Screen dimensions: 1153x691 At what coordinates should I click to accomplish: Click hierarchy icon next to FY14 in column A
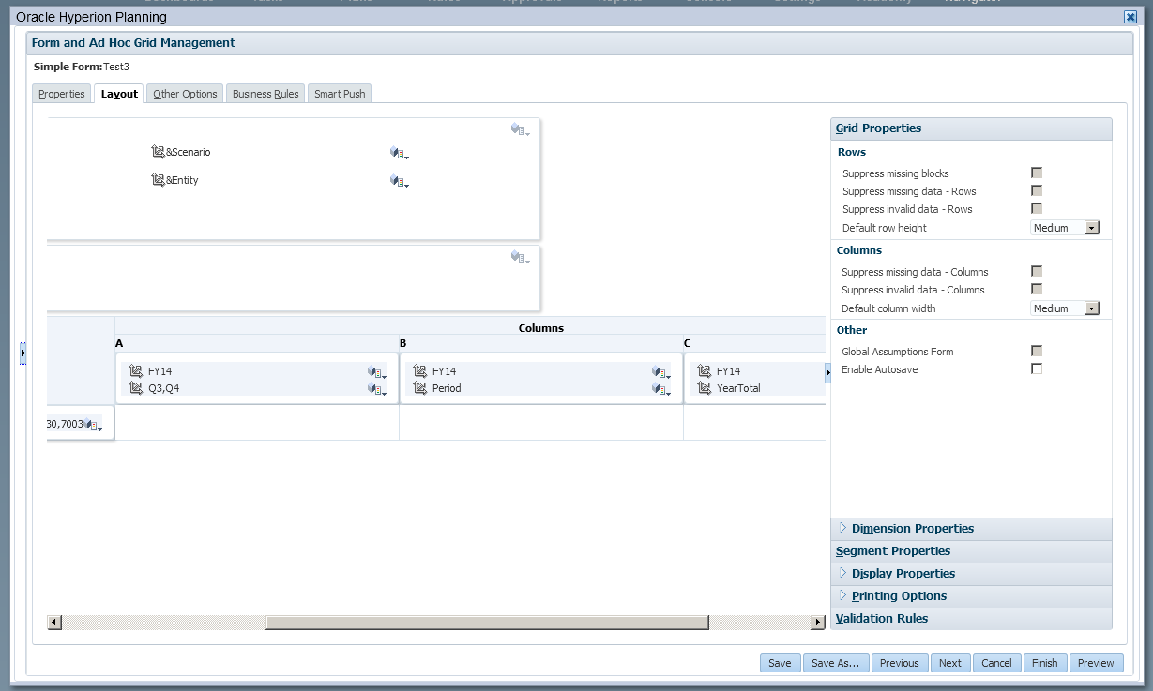136,371
